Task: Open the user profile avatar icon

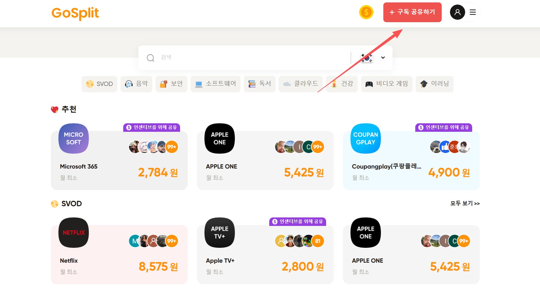Action: click(x=457, y=12)
